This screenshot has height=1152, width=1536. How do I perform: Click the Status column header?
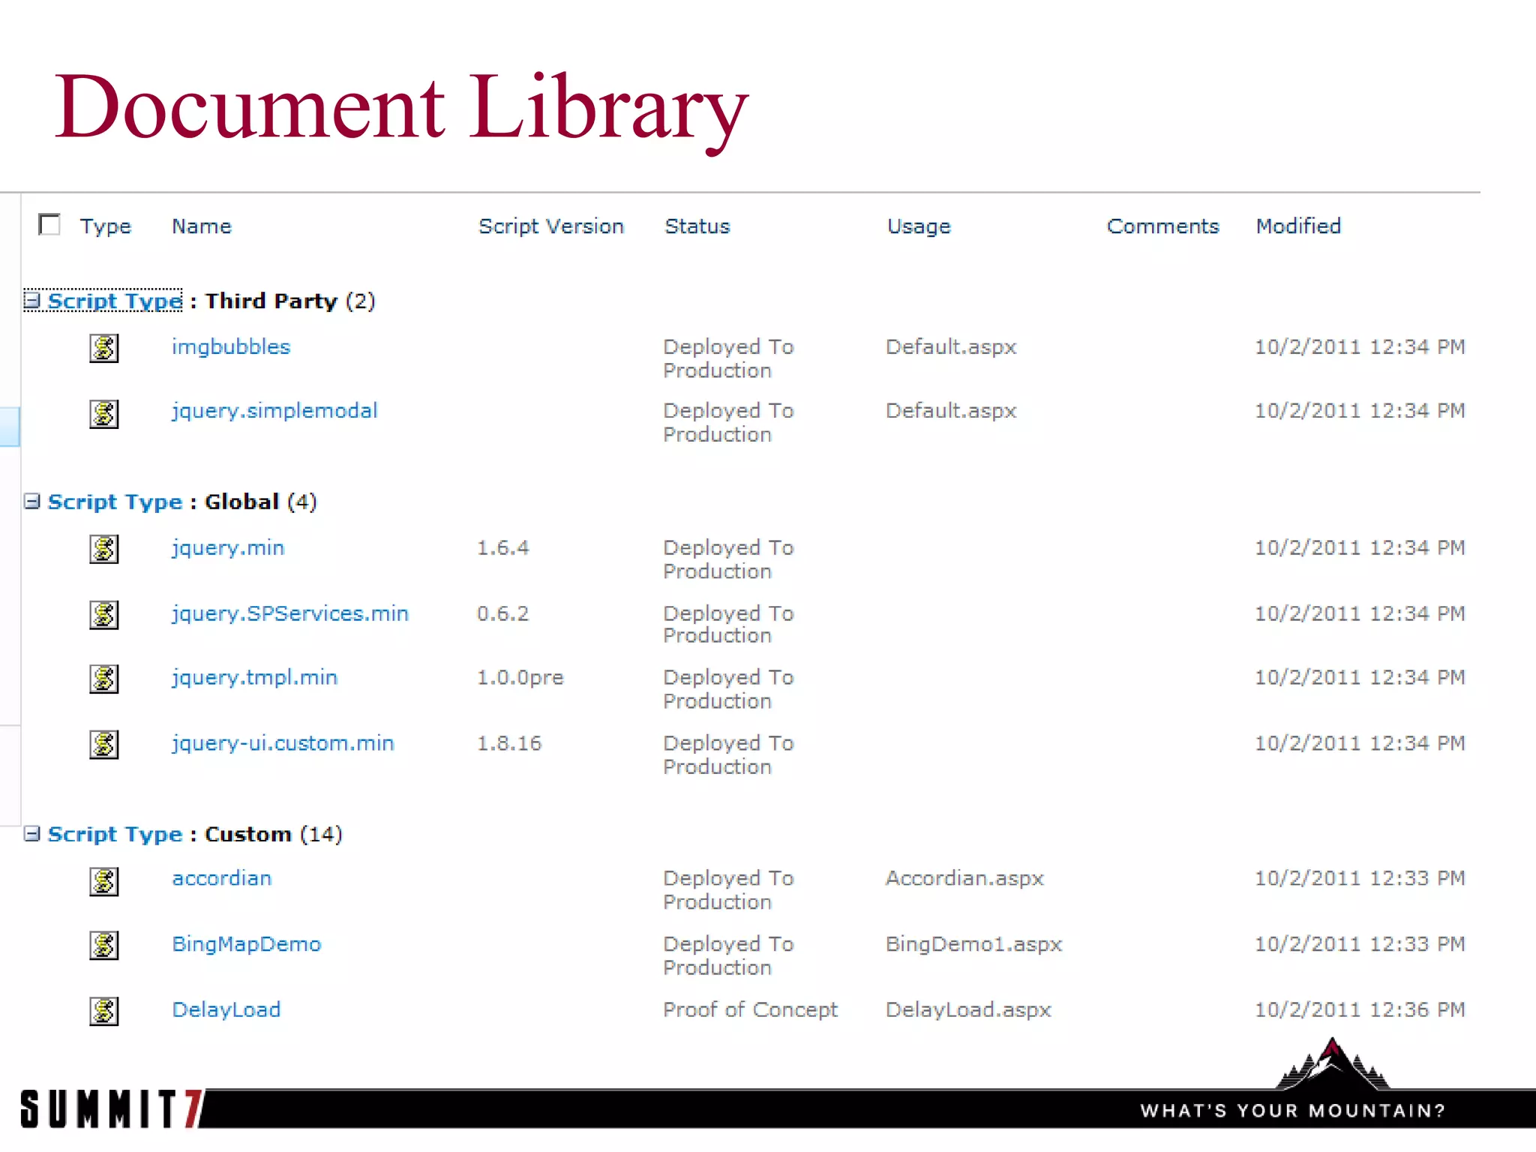[x=697, y=226]
